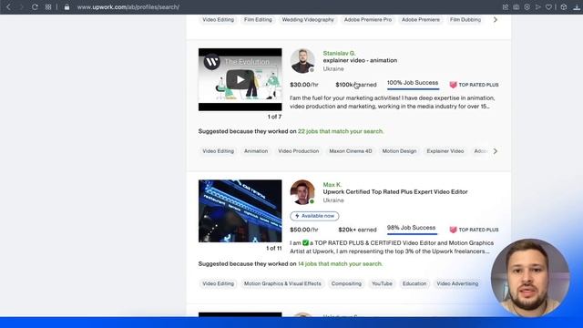Click the circular player icon in browser toolbar
The width and height of the screenshot is (583, 328).
[527, 6]
